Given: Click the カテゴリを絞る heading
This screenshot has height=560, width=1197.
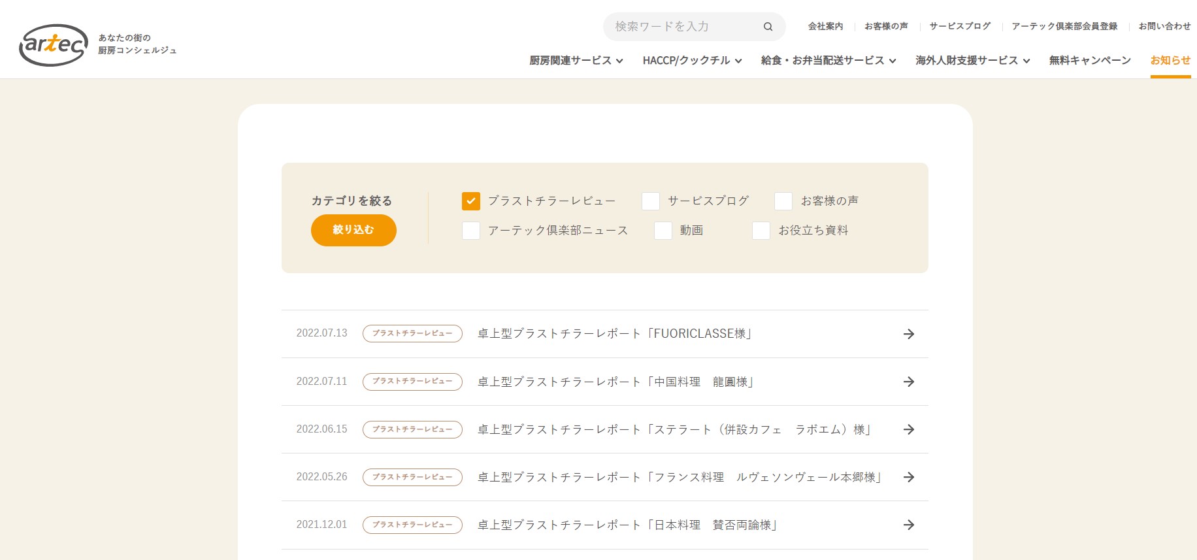Looking at the screenshot, I should click(x=352, y=201).
